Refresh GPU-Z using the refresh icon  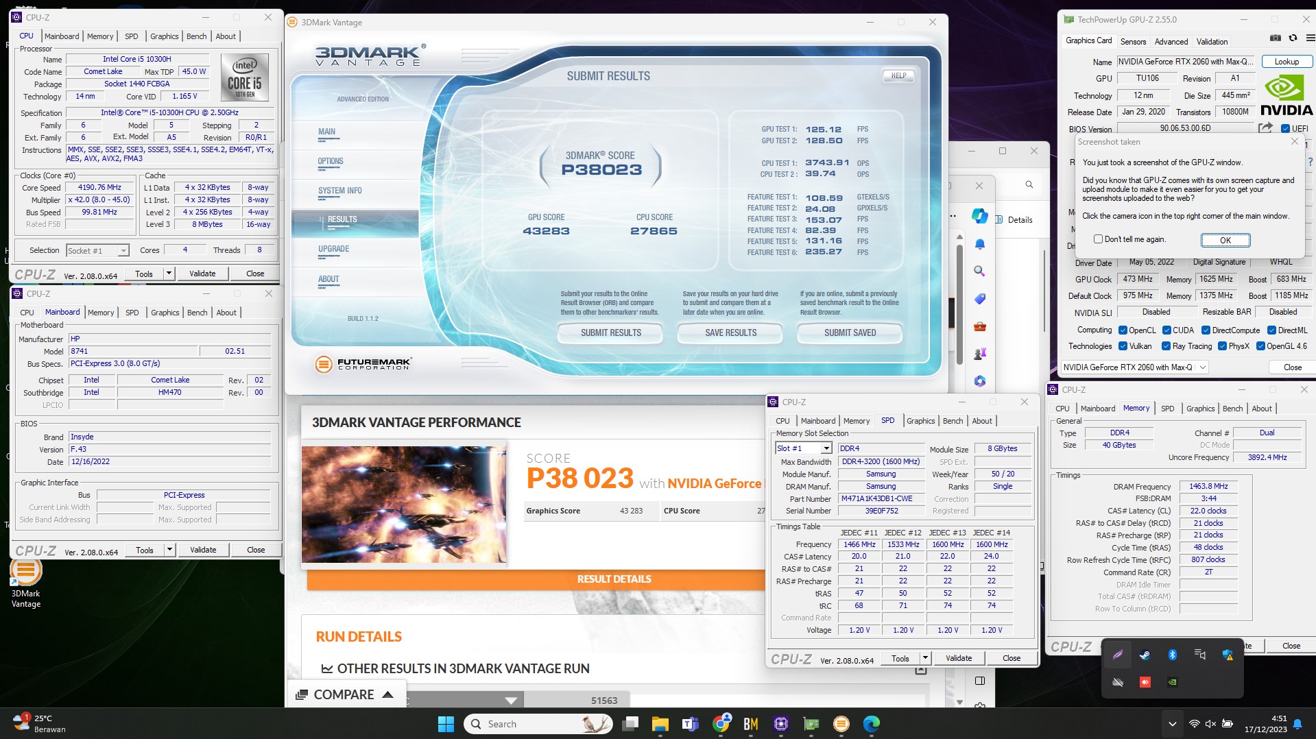coord(1293,38)
